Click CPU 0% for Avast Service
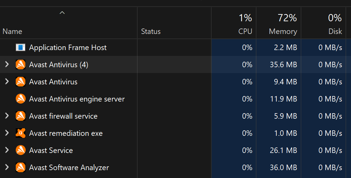Screen dimensions: 351x178 point(247,151)
